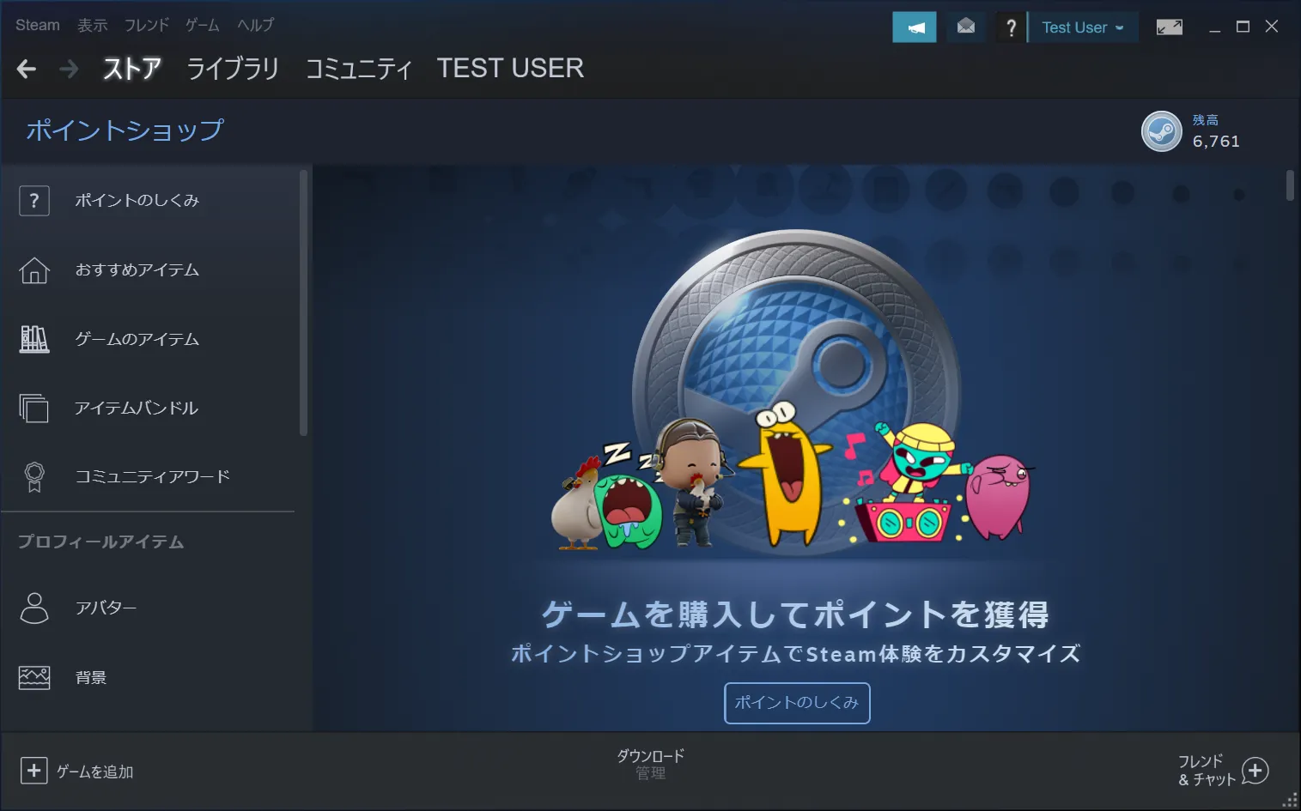Viewport: 1301px width, 811px height.
Task: Open the ヘルプ menu
Action: coord(256,25)
